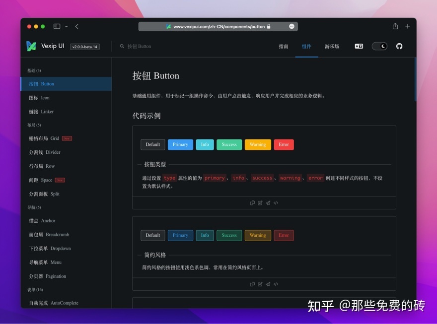Image resolution: width=437 pixels, height=324 pixels.
Task: Open the GitHub repository icon
Action: pyautogui.click(x=399, y=46)
